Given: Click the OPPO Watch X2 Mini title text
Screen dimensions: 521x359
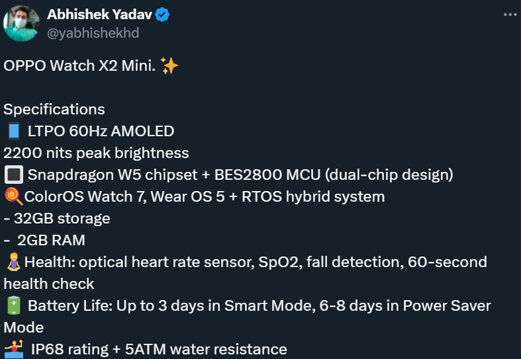Looking at the screenshot, I should (79, 65).
